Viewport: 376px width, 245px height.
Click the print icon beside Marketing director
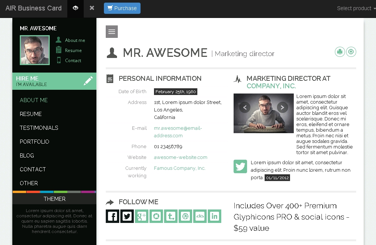coord(339,52)
